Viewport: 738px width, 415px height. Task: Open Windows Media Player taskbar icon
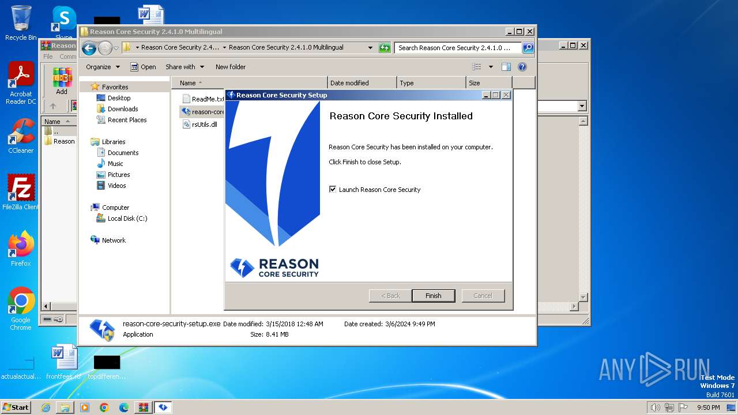point(85,408)
